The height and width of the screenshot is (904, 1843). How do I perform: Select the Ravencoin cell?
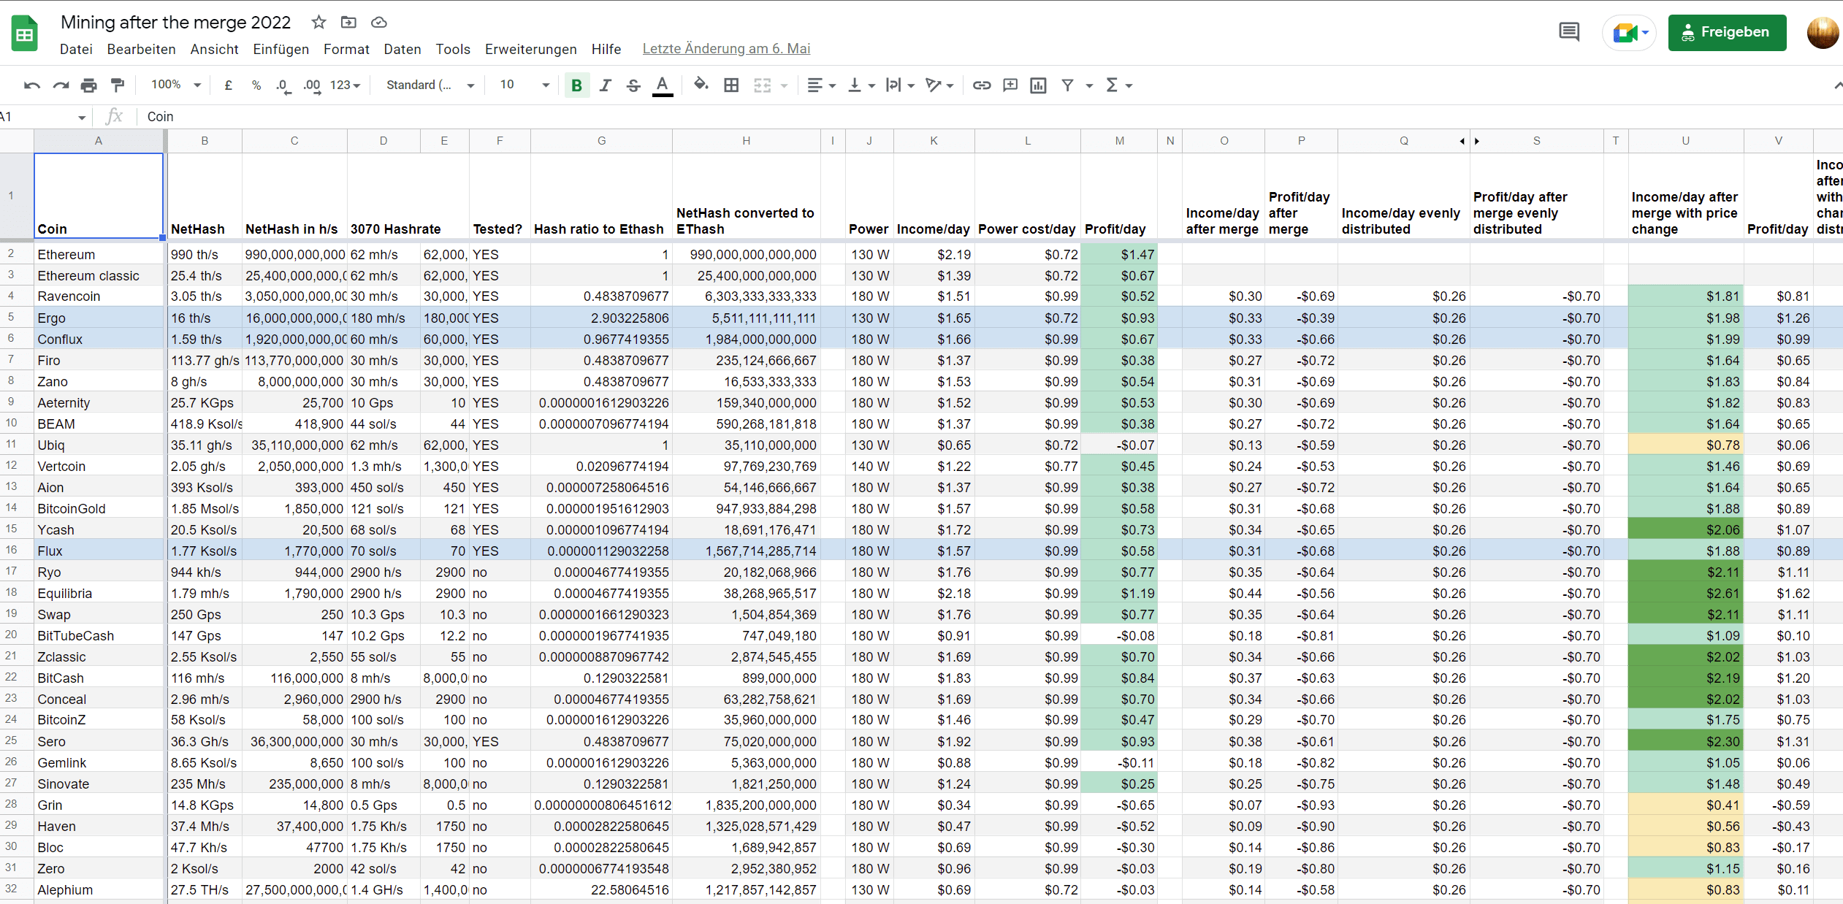tap(99, 296)
